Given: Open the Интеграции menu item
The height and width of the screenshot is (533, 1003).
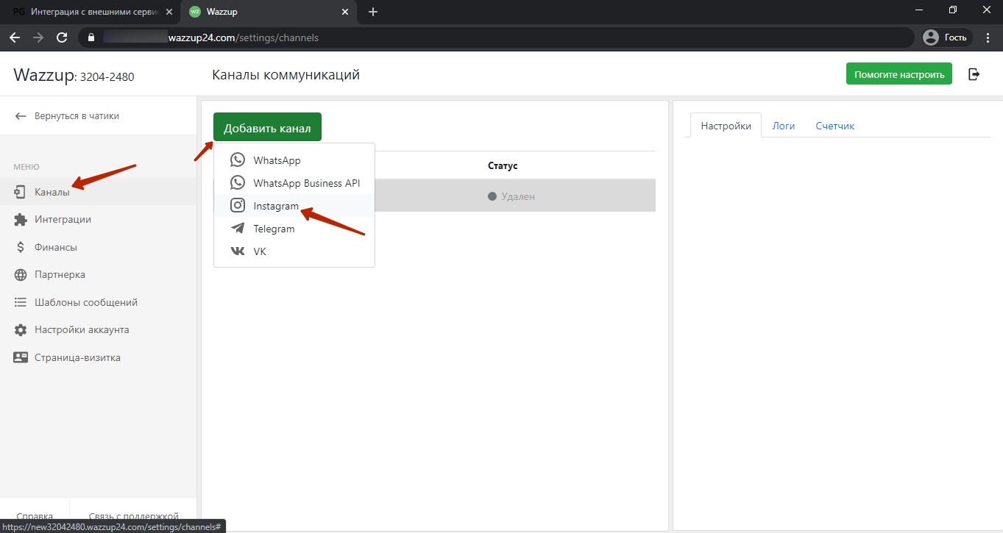Looking at the screenshot, I should click(98, 219).
